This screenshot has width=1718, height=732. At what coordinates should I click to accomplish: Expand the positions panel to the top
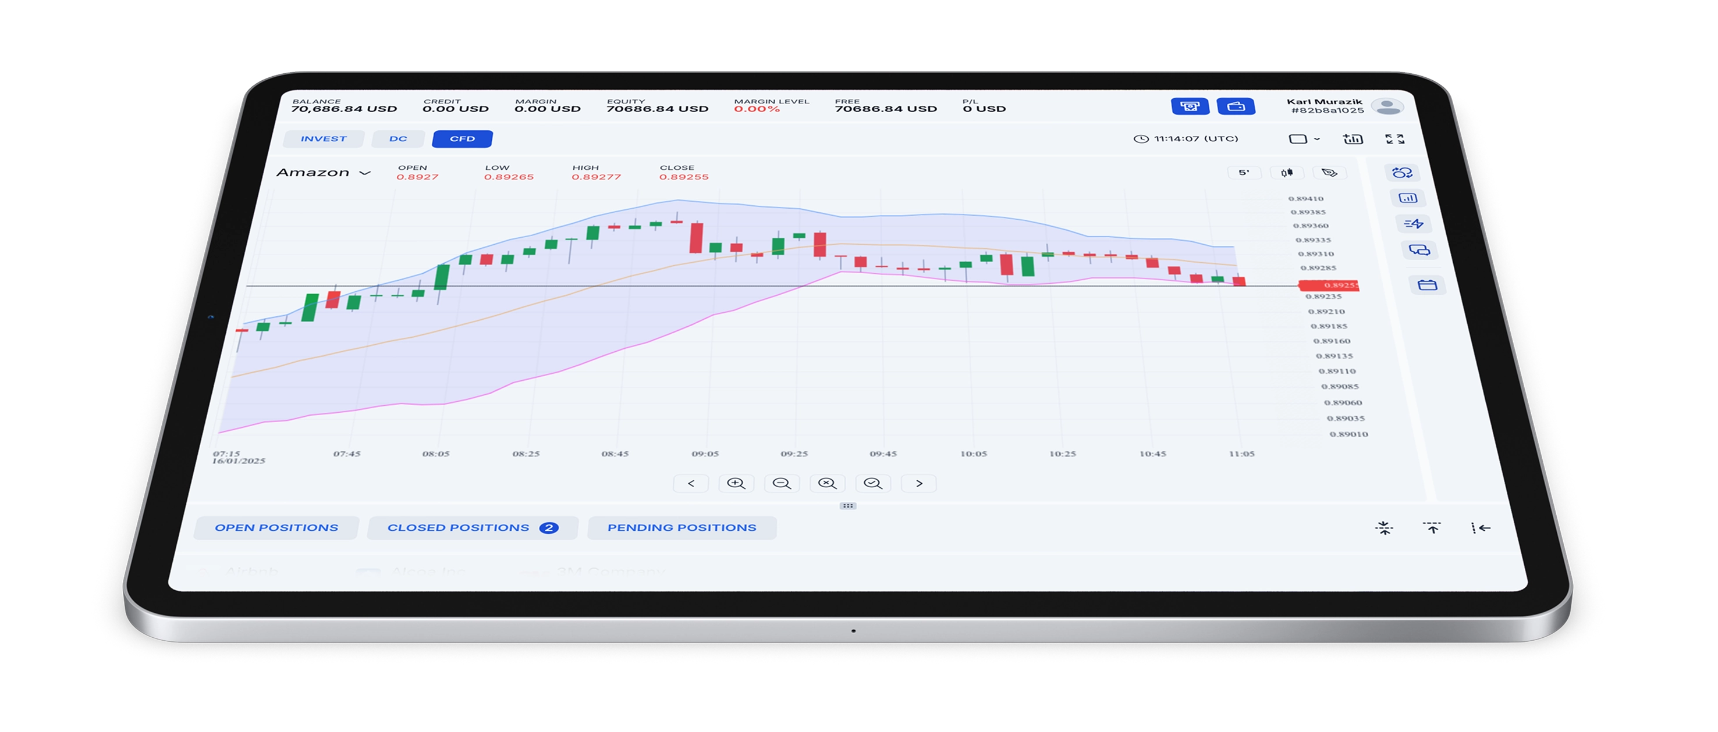(x=1432, y=528)
